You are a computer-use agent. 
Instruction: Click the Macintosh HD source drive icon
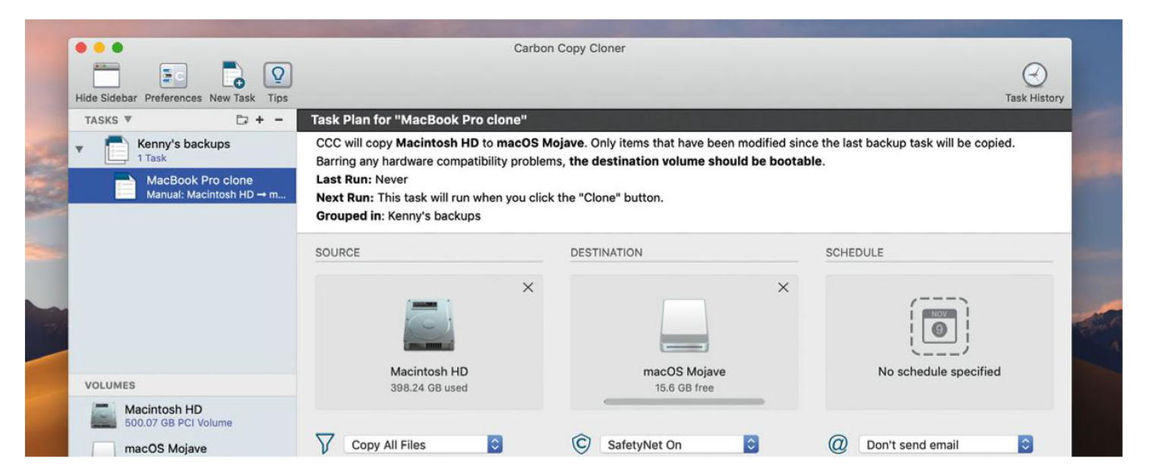click(429, 323)
